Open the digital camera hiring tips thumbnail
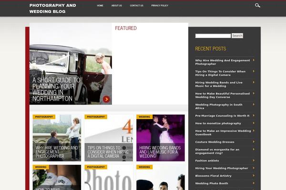Image resolution: width=286 pixels, height=190 pixels. coord(109,138)
